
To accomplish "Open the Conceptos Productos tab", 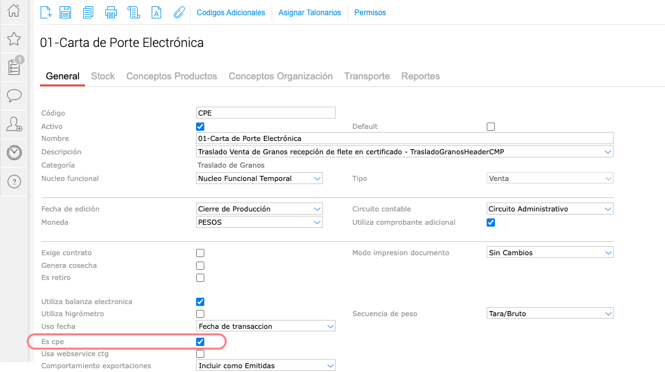I will [171, 76].
